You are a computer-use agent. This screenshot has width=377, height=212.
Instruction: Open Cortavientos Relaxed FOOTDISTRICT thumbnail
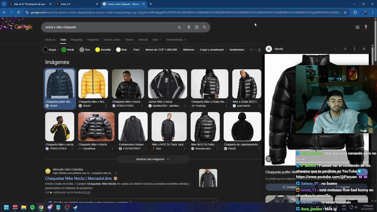(133, 127)
